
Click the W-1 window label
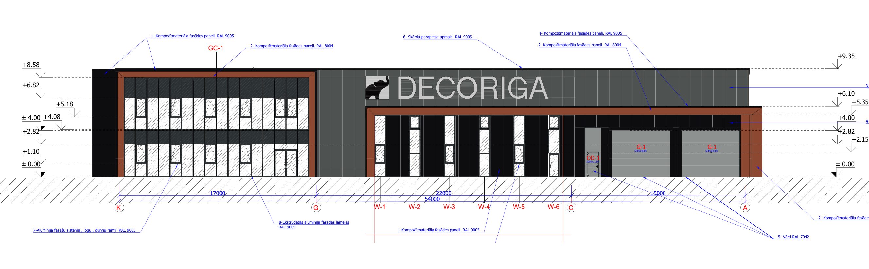pos(380,207)
